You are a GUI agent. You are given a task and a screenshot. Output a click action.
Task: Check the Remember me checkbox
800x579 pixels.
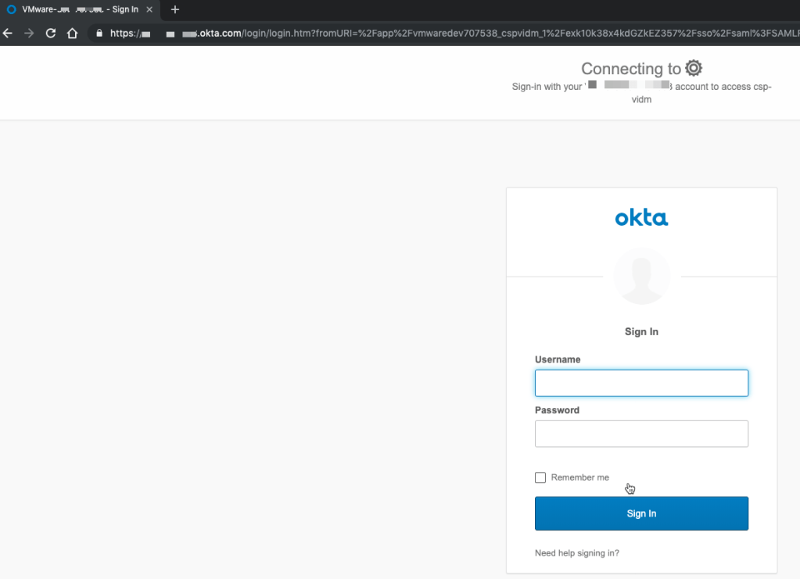(x=540, y=477)
